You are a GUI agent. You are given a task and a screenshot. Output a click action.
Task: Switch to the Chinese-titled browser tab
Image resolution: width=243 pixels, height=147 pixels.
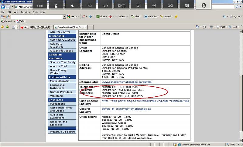coord(36,27)
